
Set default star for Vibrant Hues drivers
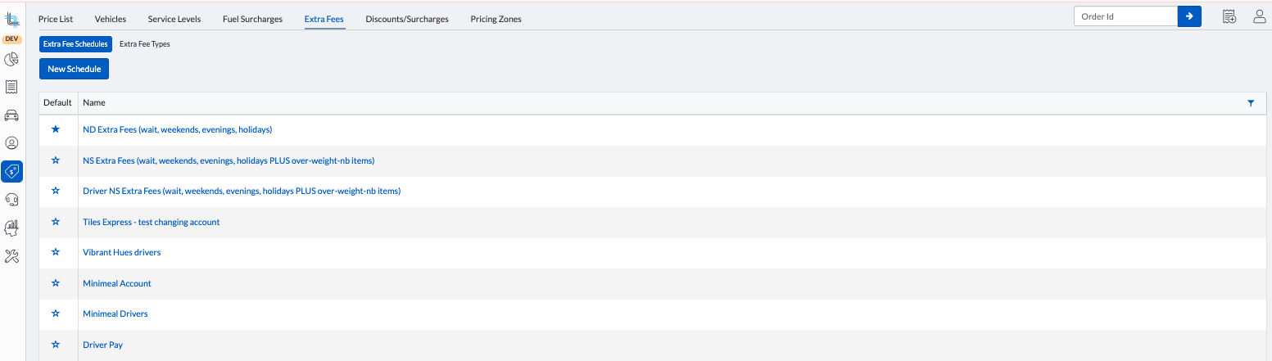tap(56, 252)
